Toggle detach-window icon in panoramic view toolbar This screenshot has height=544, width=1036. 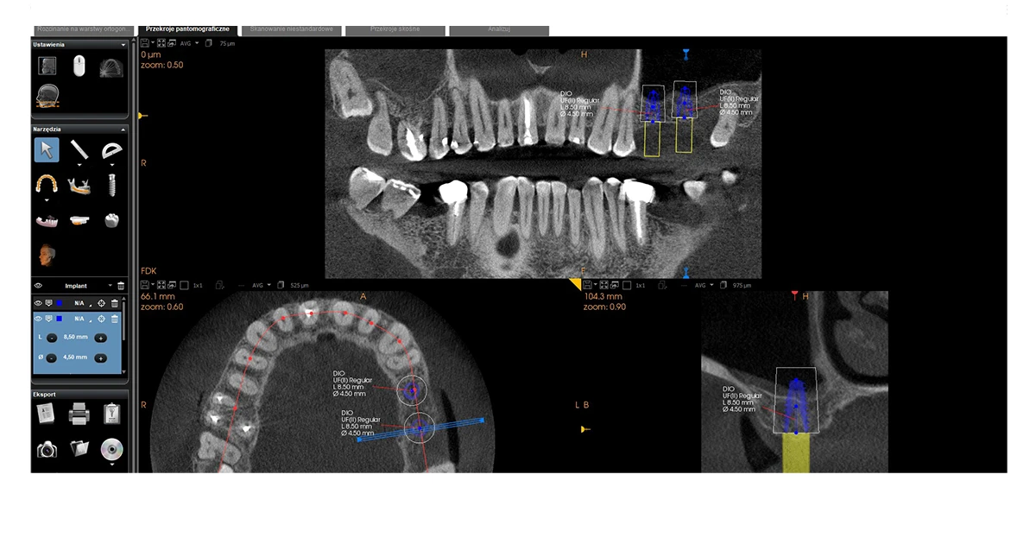tap(172, 43)
